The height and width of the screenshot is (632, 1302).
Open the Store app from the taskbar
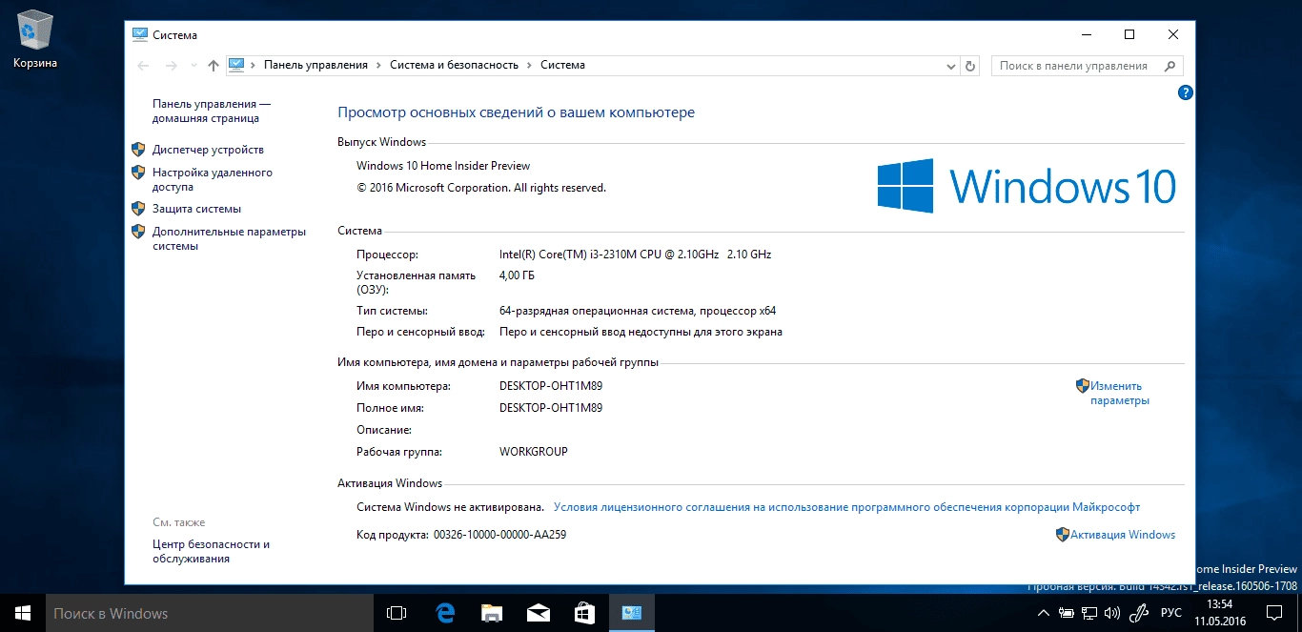point(585,613)
